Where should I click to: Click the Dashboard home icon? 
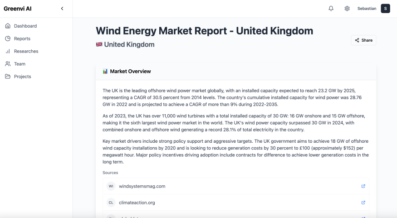(x=8, y=26)
